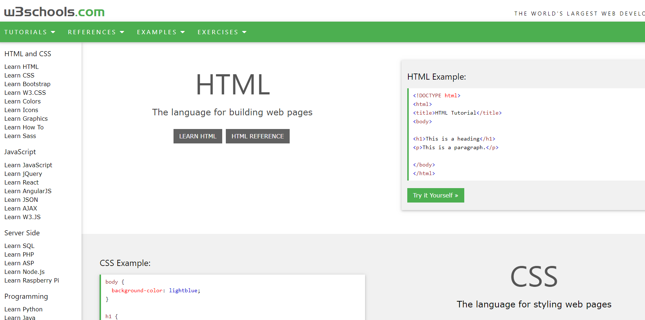Open Learn Graphics sidebar link
Viewport: 645px width, 320px height.
26,119
